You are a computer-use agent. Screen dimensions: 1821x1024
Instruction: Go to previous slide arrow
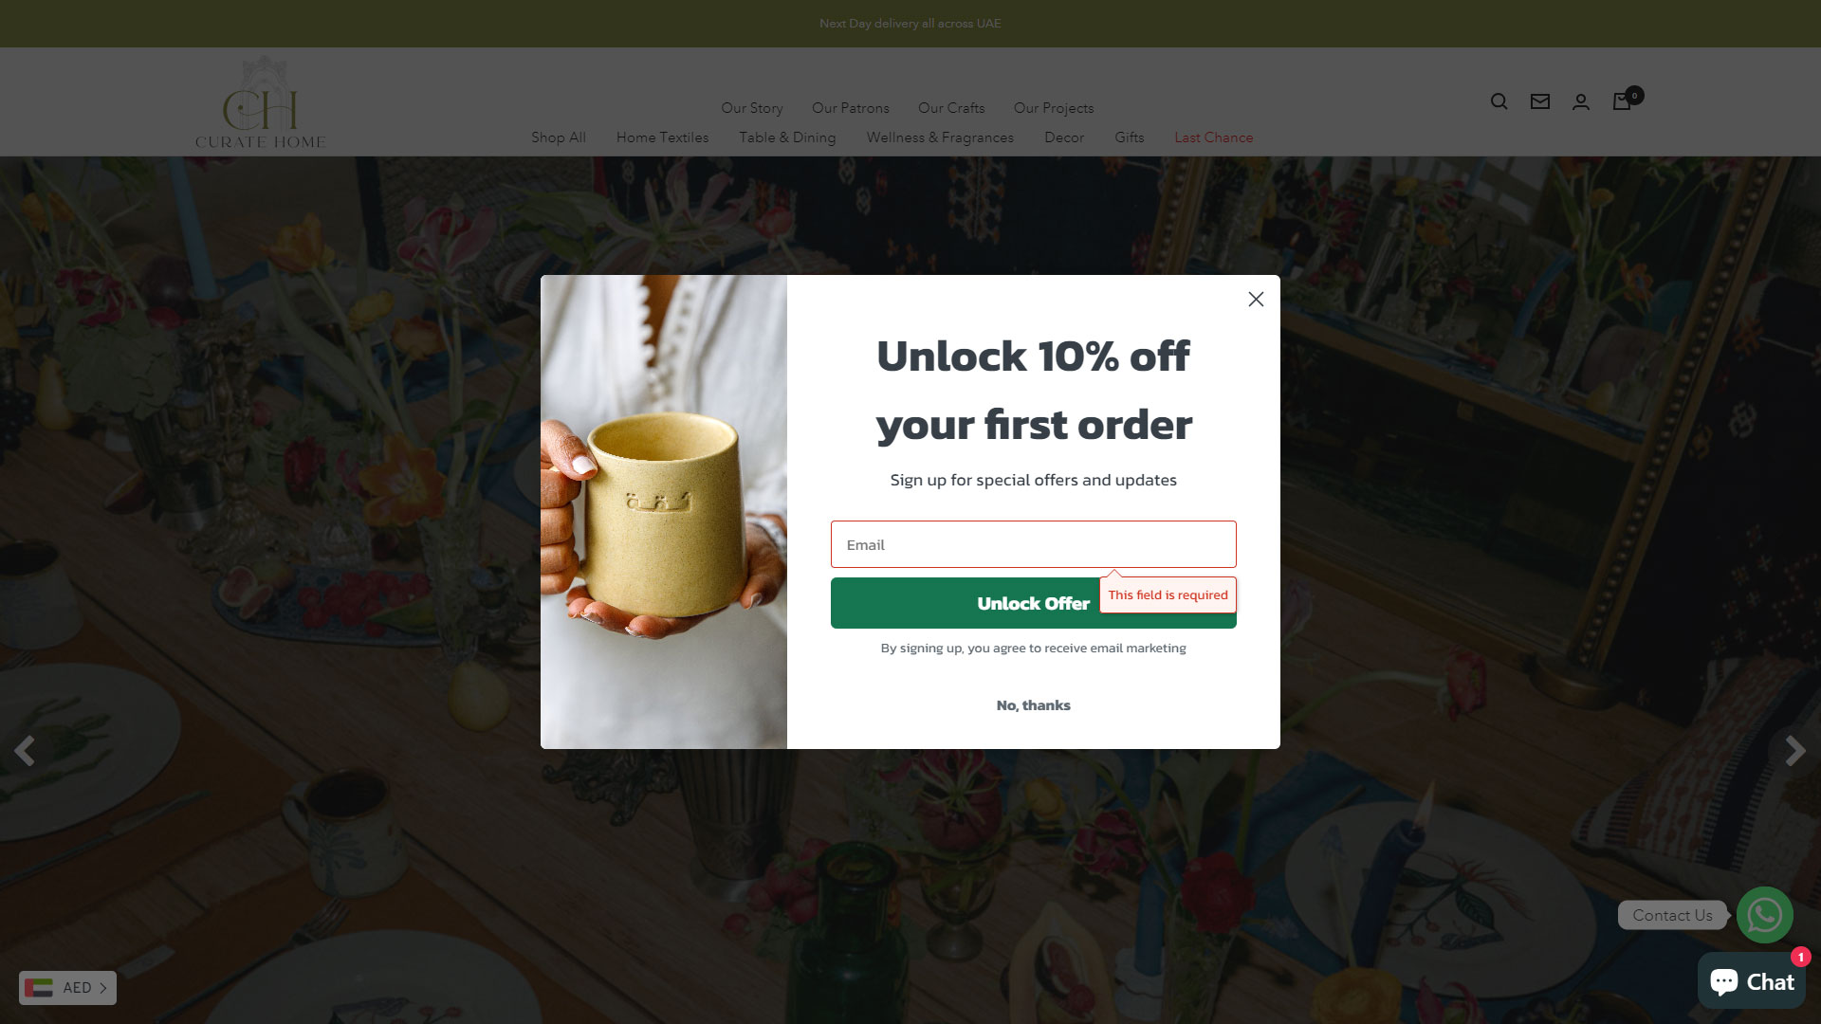tap(25, 750)
